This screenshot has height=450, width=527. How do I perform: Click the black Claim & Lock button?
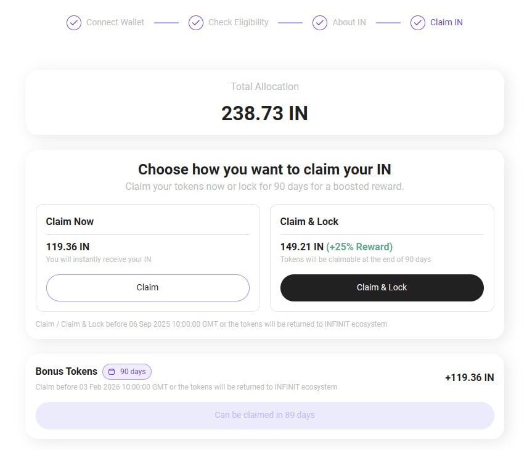coord(382,288)
